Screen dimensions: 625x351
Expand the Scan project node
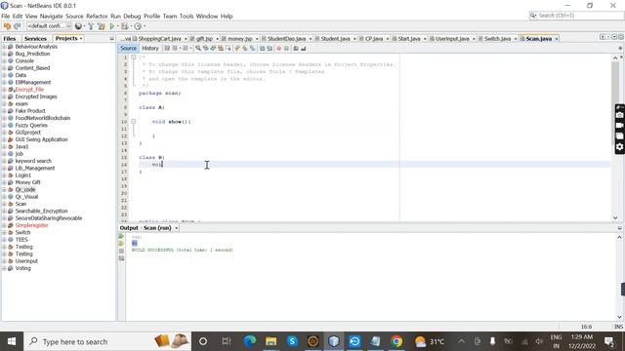[4, 204]
